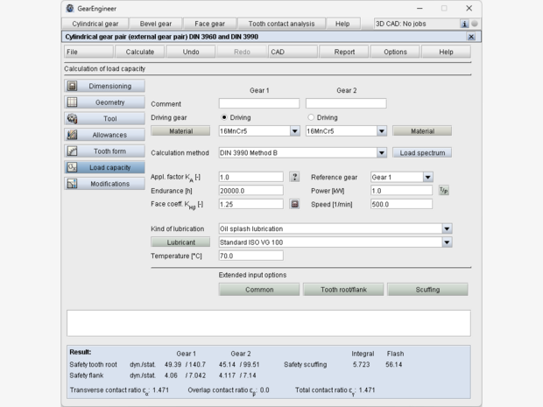
Task: Open the Kind of lubrication dropdown
Action: pyautogui.click(x=447, y=229)
